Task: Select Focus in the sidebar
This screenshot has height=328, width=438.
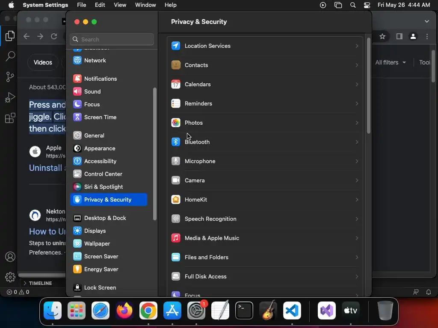Action: click(x=109, y=104)
